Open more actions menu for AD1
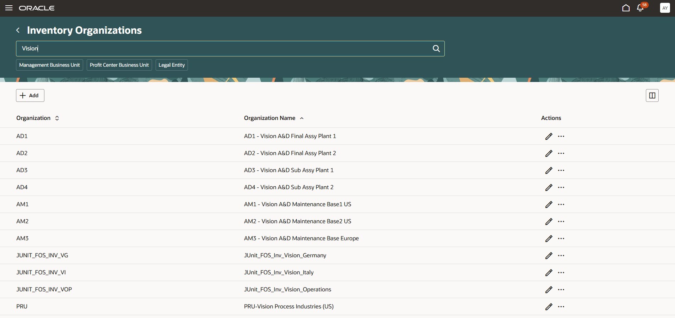675x318 pixels. 561,136
